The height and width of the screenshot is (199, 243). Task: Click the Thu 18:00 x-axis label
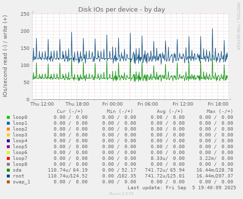(x=77, y=104)
